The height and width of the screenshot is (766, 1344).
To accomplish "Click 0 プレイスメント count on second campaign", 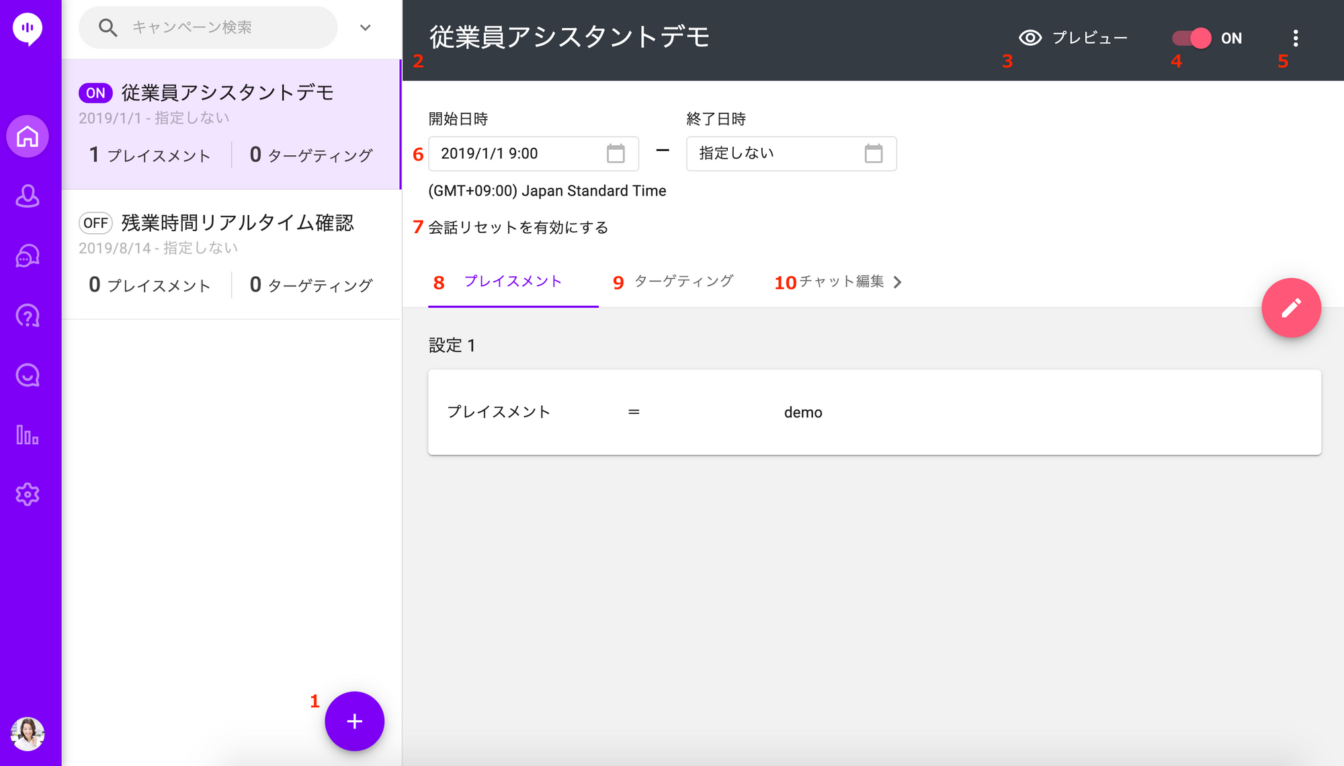I will [x=150, y=285].
